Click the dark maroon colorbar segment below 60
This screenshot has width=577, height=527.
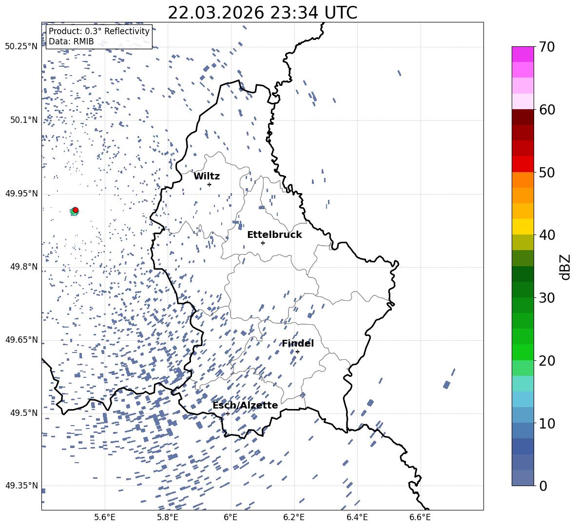point(522,117)
